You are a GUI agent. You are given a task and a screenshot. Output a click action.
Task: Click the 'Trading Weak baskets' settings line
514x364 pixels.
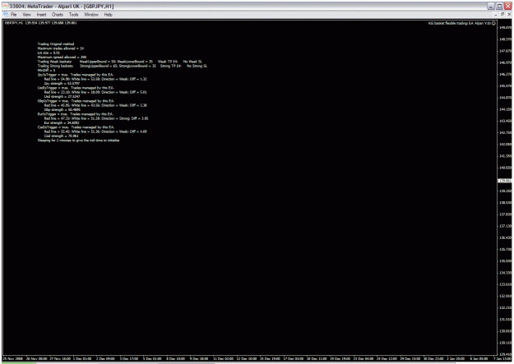point(119,62)
